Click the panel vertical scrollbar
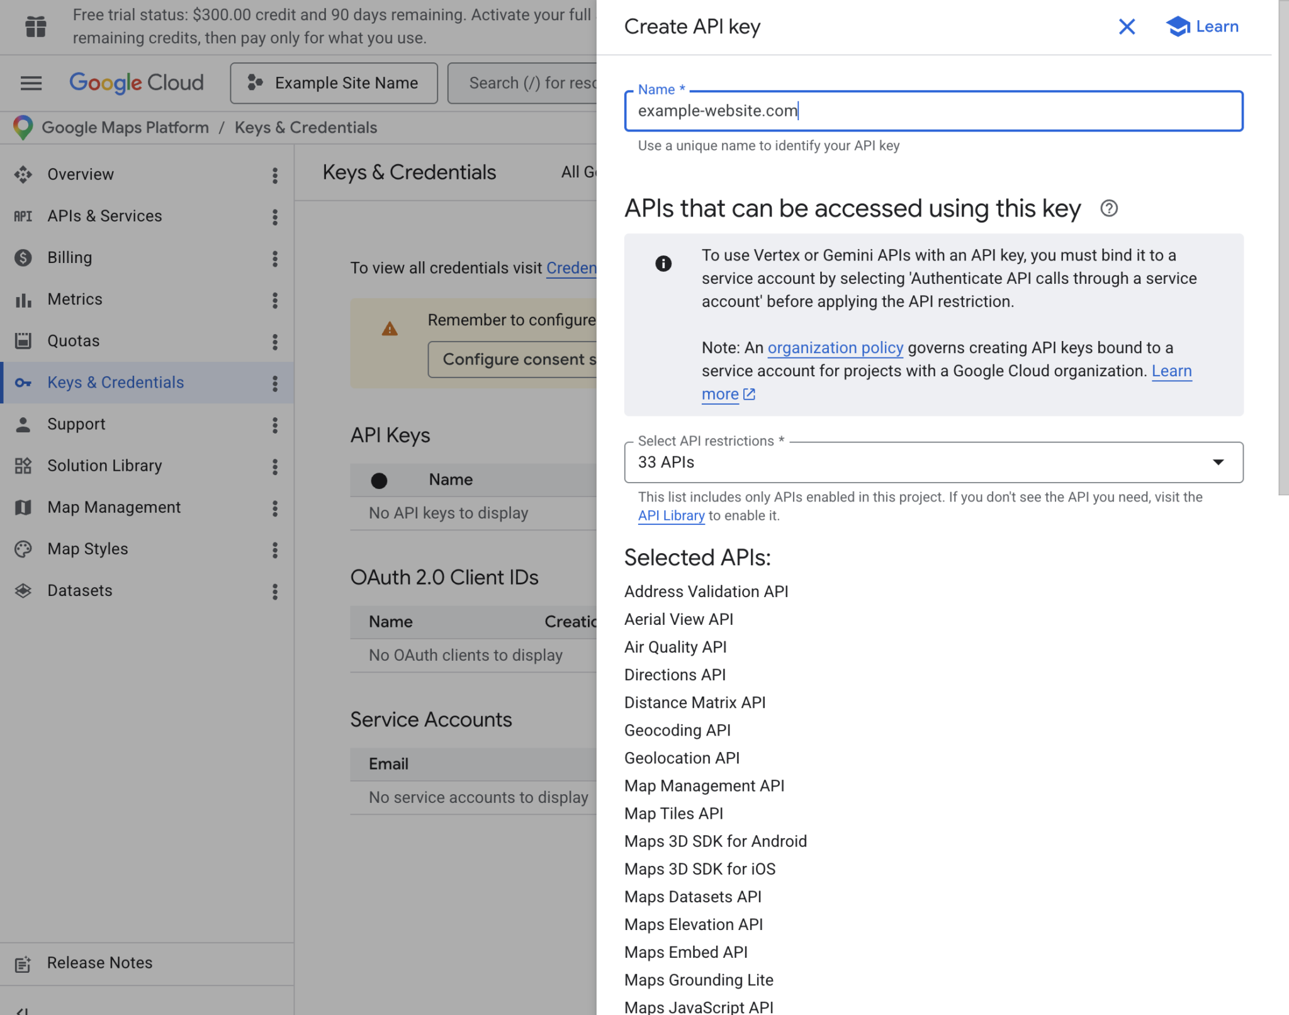The height and width of the screenshot is (1015, 1289). tap(1283, 247)
